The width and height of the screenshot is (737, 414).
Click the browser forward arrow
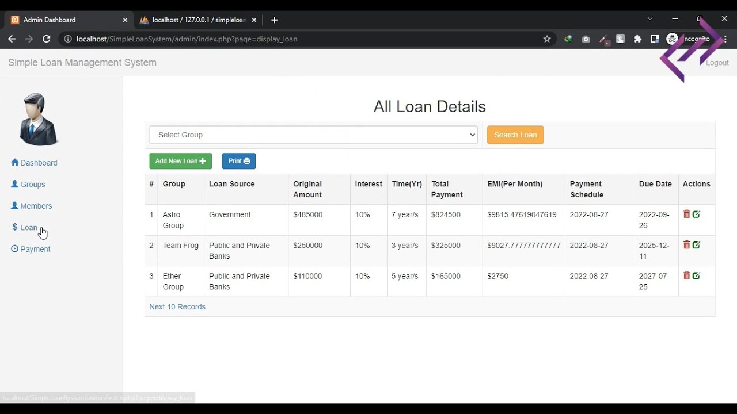click(x=29, y=39)
